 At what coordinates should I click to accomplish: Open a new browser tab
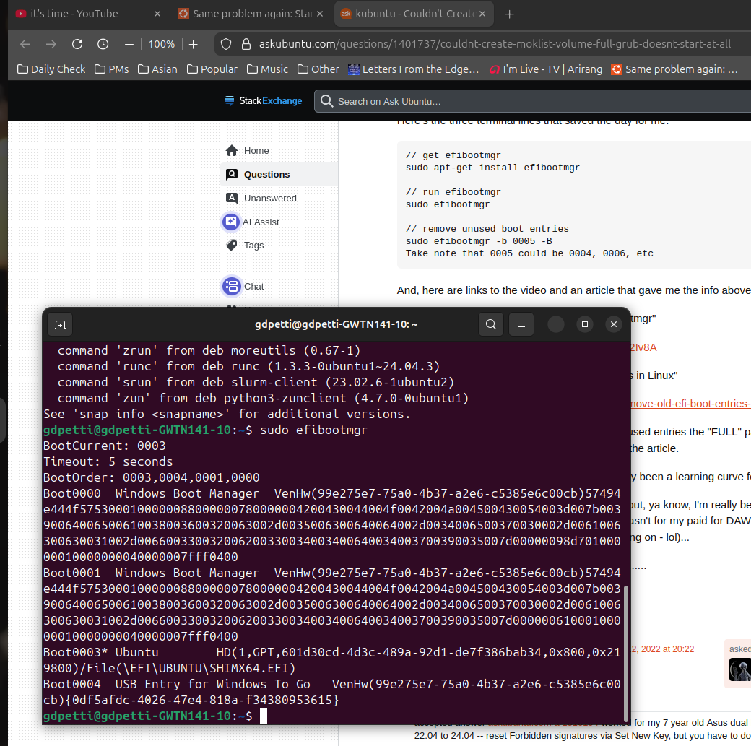pos(510,14)
